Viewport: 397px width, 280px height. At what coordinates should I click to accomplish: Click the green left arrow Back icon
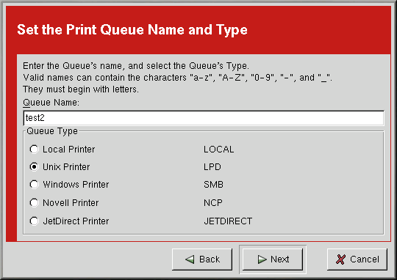coord(190,259)
